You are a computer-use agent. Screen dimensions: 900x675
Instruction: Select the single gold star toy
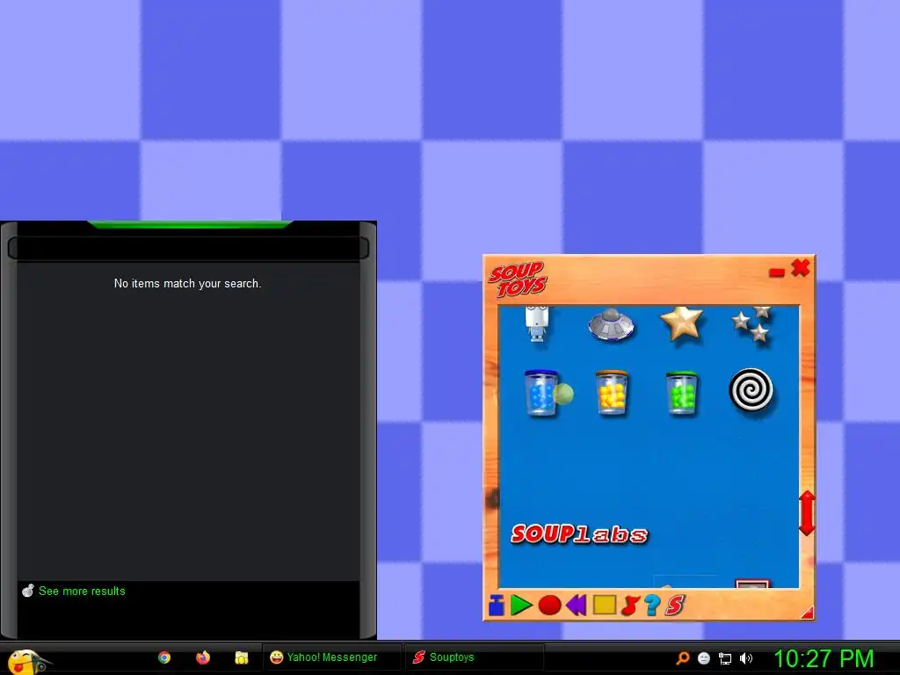681,323
